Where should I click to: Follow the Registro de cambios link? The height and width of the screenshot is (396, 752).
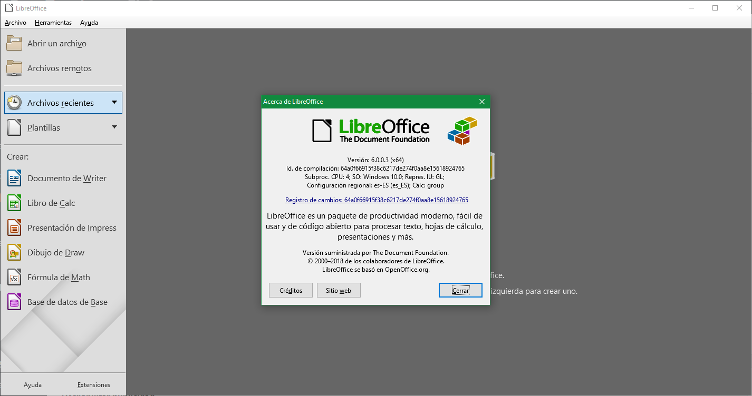pos(377,200)
